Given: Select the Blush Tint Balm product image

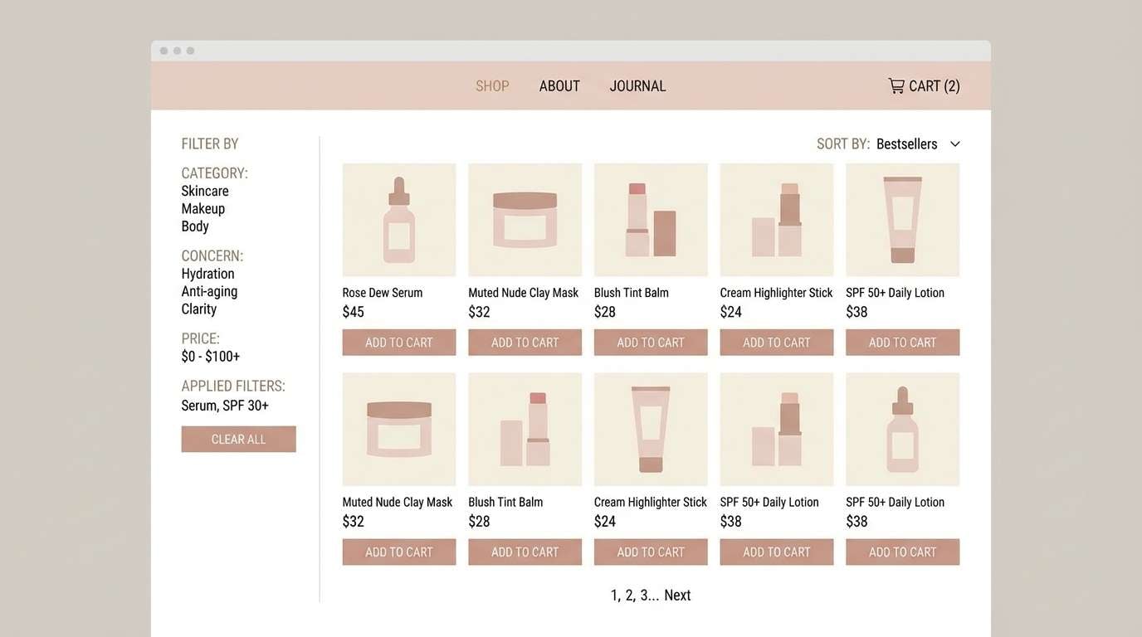Looking at the screenshot, I should (651, 219).
